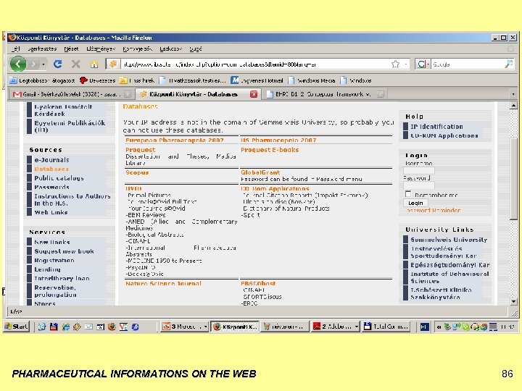The width and height of the screenshot is (522, 391).
Task: Click the login Password field
Action: (419, 185)
